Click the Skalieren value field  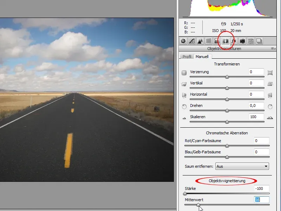(x=256, y=117)
